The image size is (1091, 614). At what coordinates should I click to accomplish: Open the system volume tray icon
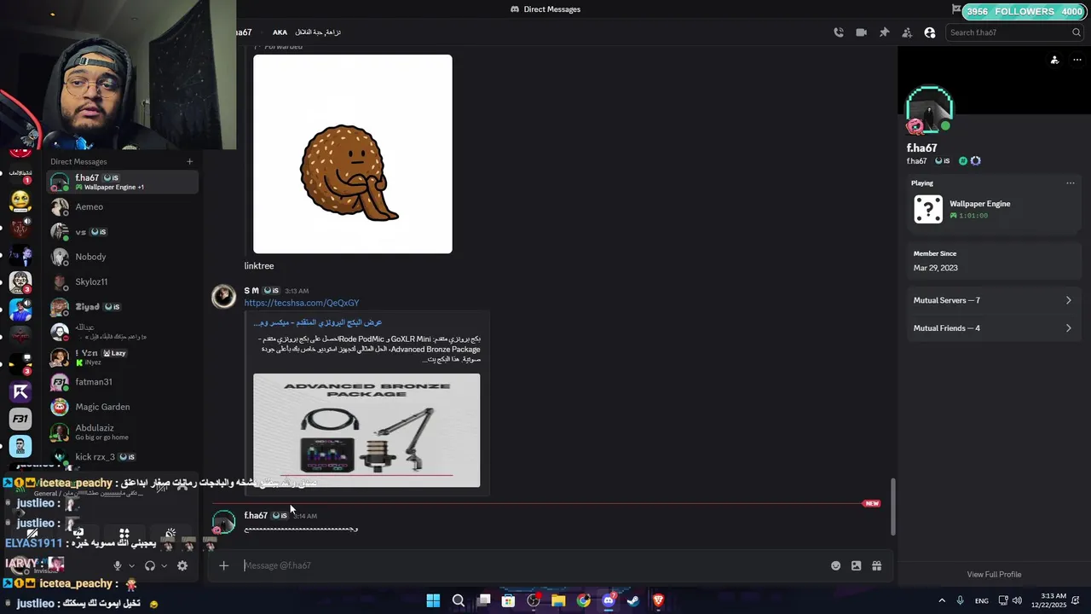pyautogui.click(x=1017, y=600)
